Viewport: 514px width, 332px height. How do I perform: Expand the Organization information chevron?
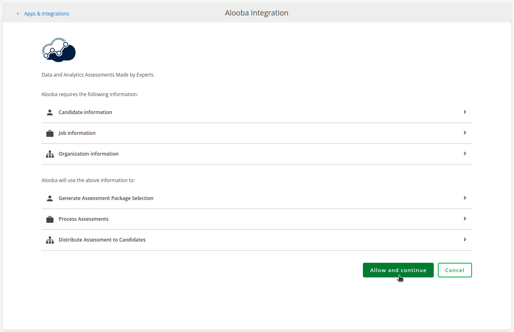[465, 154]
